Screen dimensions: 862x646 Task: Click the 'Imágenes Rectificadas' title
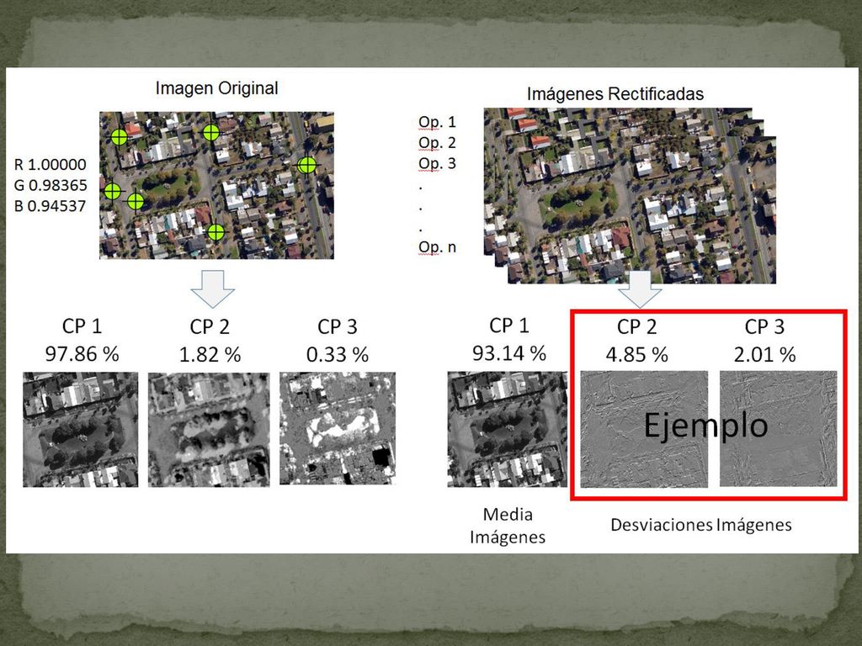(x=615, y=94)
